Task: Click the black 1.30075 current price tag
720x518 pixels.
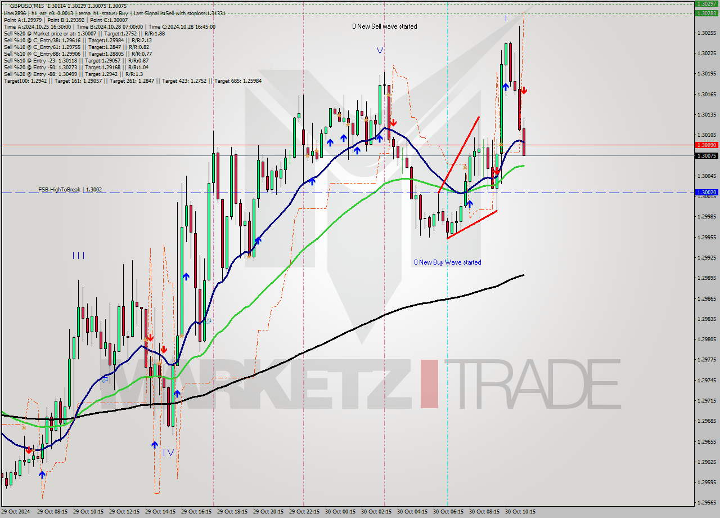Action: point(706,155)
